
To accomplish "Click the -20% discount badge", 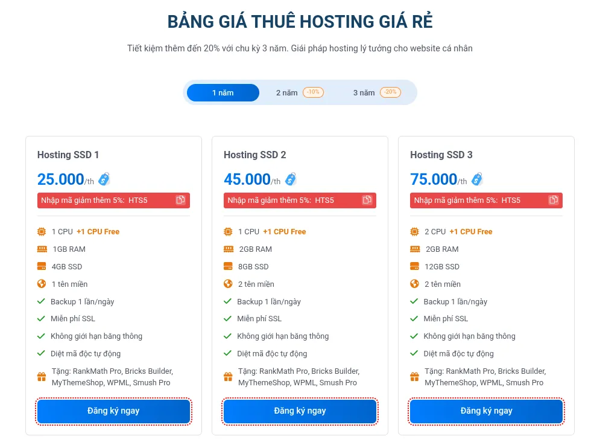I will (x=391, y=92).
